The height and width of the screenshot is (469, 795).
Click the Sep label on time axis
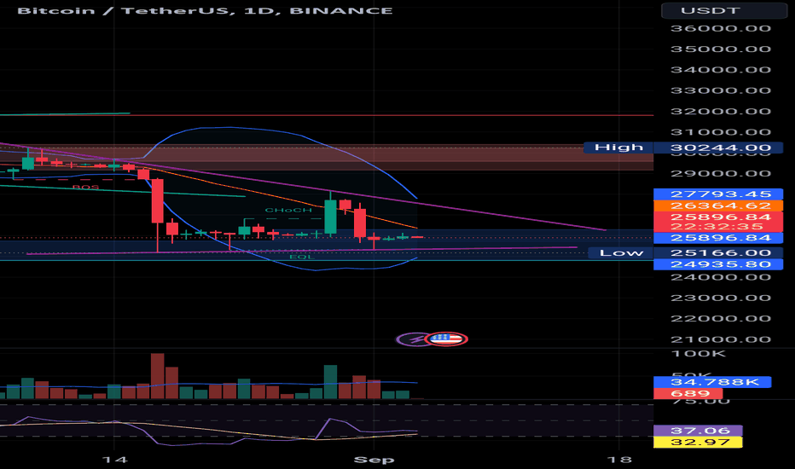pyautogui.click(x=374, y=460)
